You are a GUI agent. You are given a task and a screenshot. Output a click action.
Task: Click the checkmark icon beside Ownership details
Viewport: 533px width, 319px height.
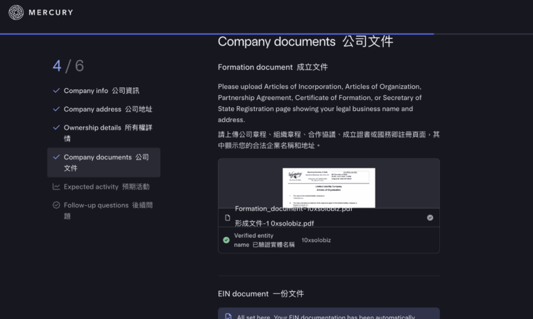tap(56, 128)
